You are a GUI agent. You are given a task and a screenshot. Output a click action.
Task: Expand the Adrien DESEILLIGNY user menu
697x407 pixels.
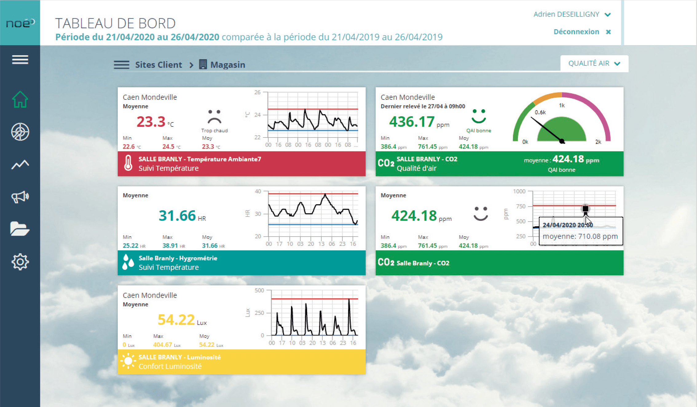pos(572,14)
